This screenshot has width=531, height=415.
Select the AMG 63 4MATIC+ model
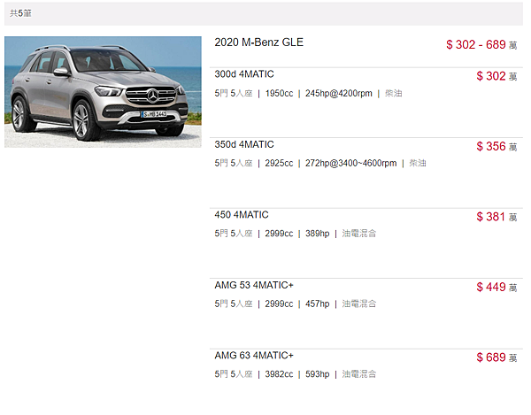coord(254,356)
